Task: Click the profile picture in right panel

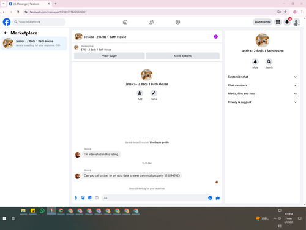Action: click(x=263, y=40)
